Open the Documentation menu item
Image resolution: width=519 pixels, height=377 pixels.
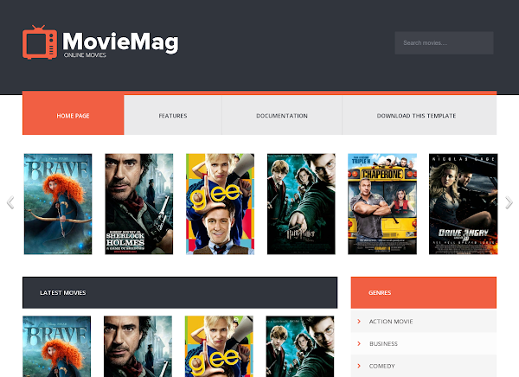pos(282,116)
